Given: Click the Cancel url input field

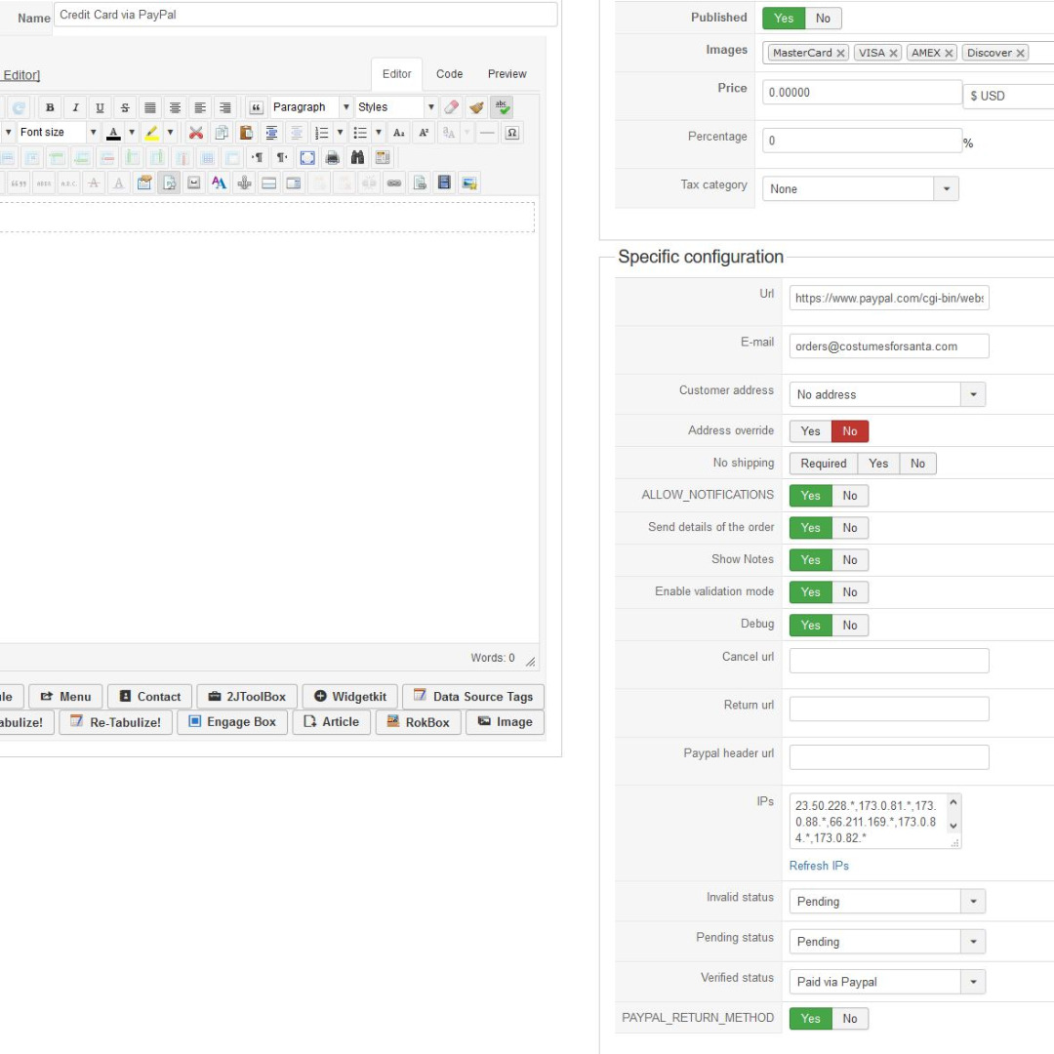Looking at the screenshot, I should 889,661.
